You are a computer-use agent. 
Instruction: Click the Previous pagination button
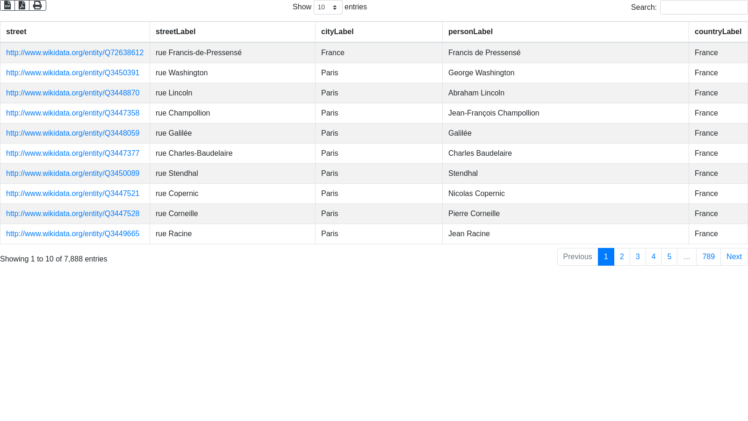tap(577, 257)
